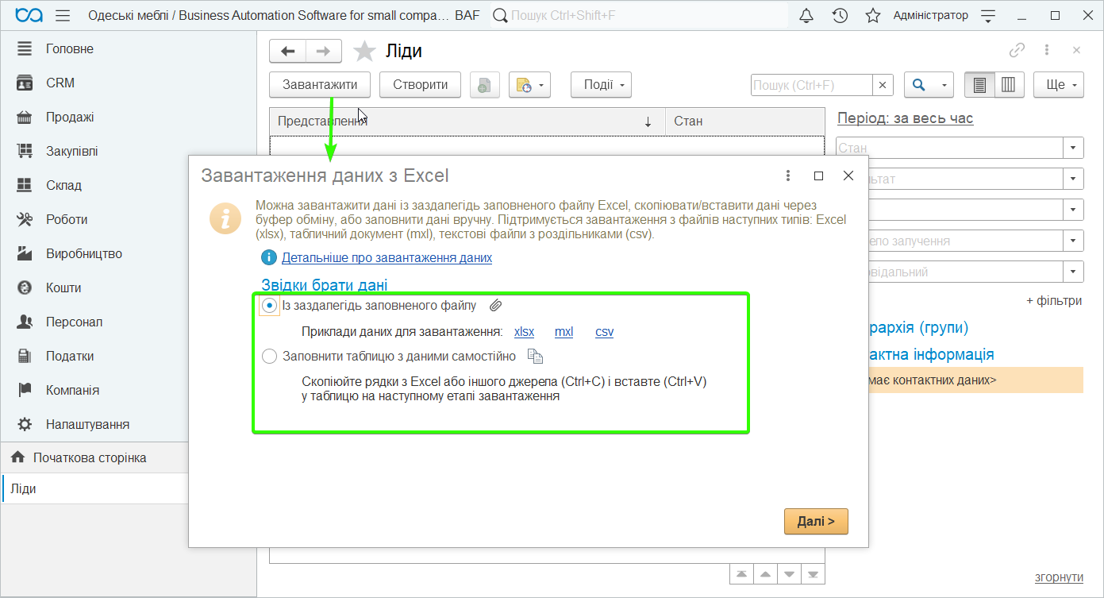
Task: Focus the list search field 'Пошук (Ctrl+F)'
Action: pos(812,85)
